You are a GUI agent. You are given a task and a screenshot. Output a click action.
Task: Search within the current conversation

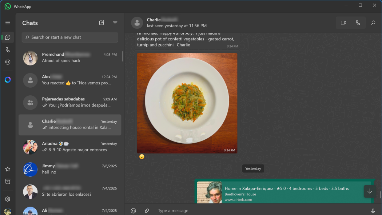tap(373, 23)
